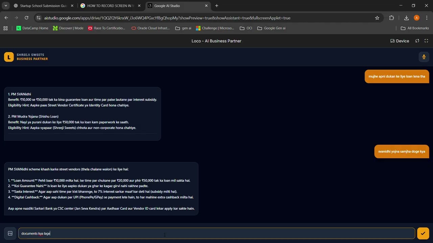433x243 pixels.
Task: Click the 'Aap apne nazdiki Sarkari Bank' line
Action: pyautogui.click(x=101, y=208)
